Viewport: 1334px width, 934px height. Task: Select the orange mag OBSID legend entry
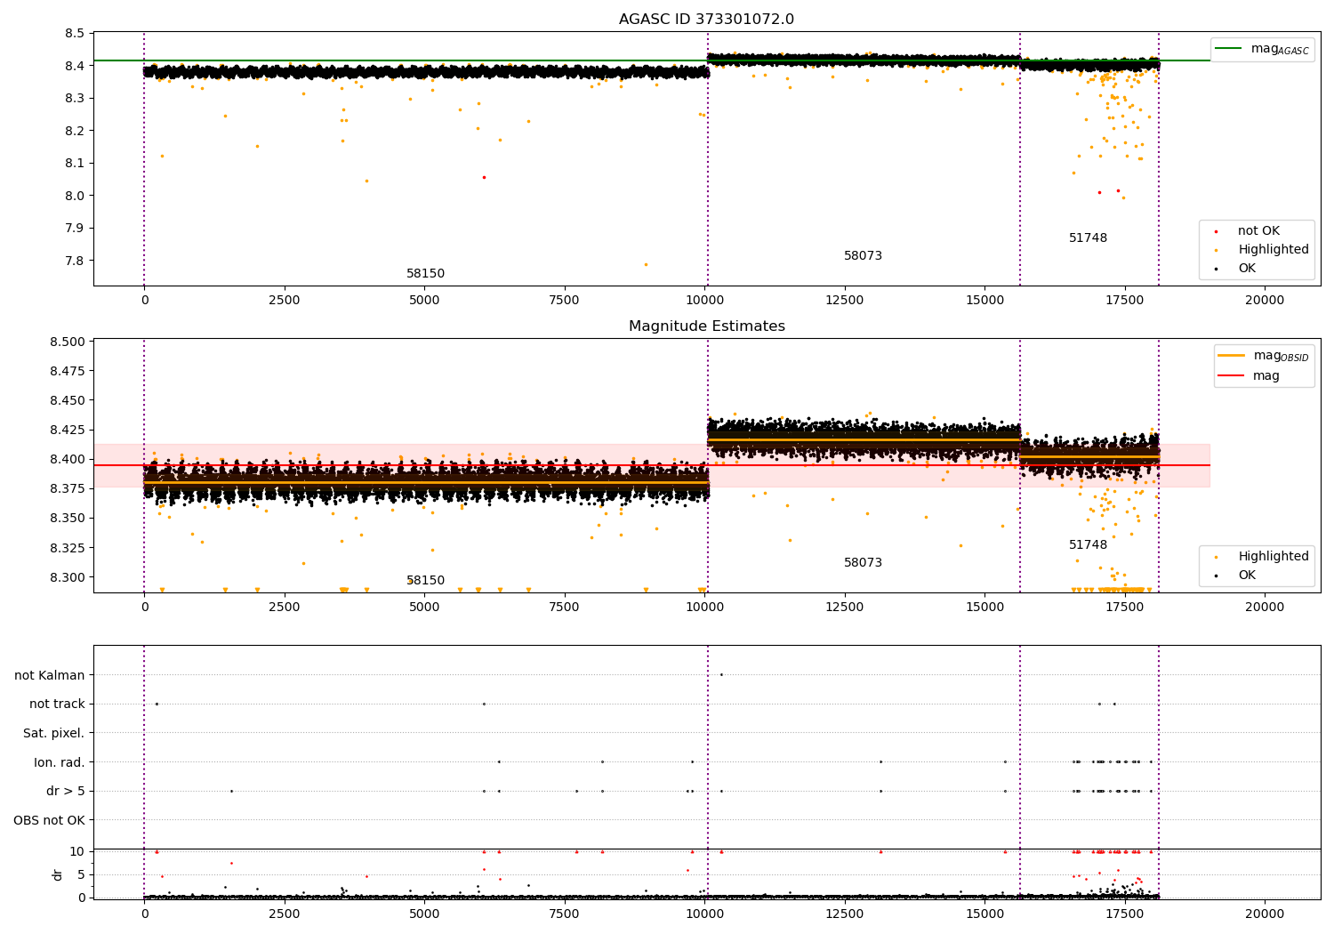pyautogui.click(x=1263, y=356)
